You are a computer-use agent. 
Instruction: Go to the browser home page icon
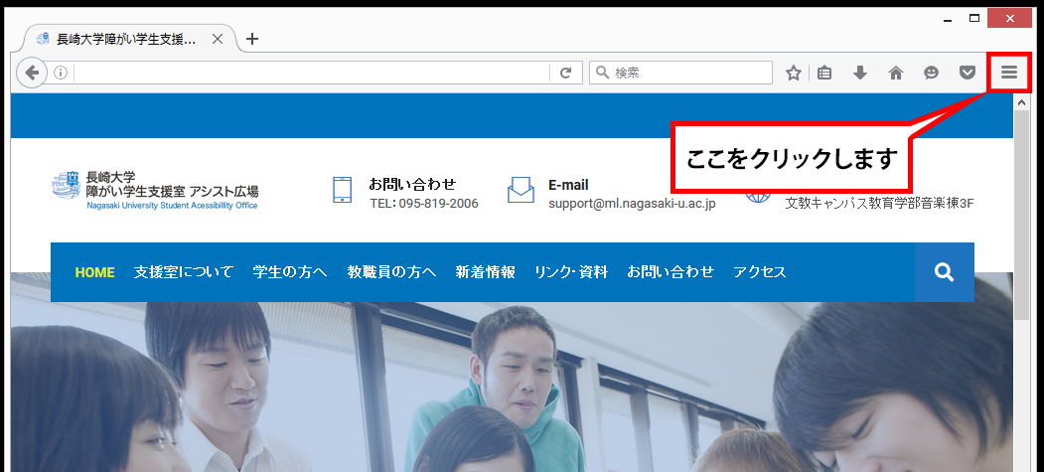(896, 73)
